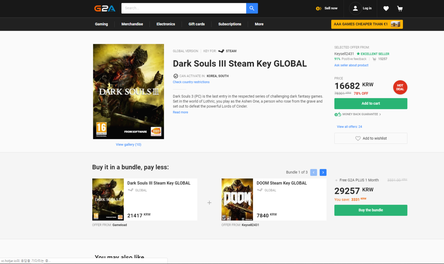The height and width of the screenshot is (264, 444).
Task: Click the 7840 KRW DOOM bundle price
Action: (267, 215)
